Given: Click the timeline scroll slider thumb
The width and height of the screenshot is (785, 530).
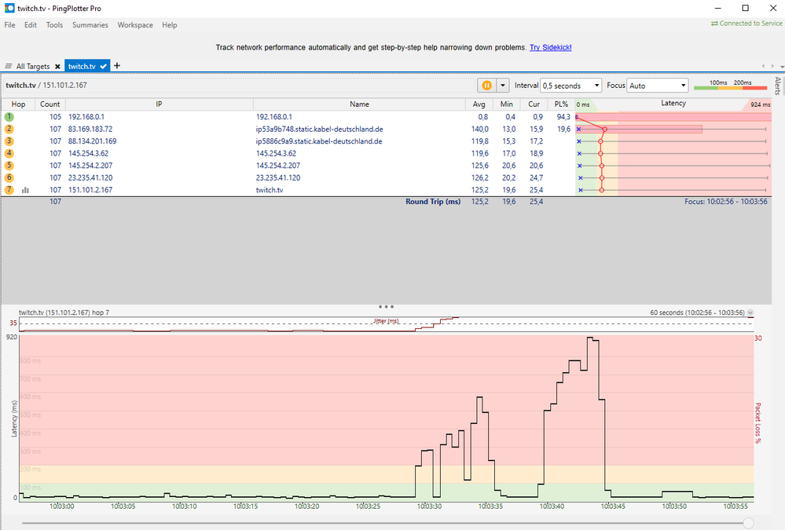Looking at the screenshot, I should tap(748, 523).
